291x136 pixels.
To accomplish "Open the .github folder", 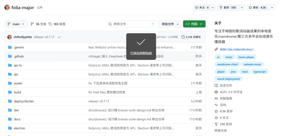I will pyautogui.click(x=19, y=56).
